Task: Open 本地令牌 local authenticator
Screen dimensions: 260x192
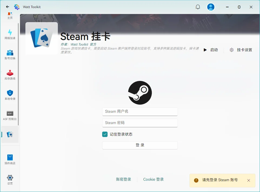Action: [x=10, y=95]
